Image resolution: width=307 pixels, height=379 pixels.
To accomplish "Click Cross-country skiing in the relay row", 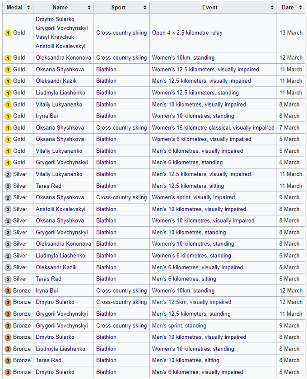I will coord(121,33).
